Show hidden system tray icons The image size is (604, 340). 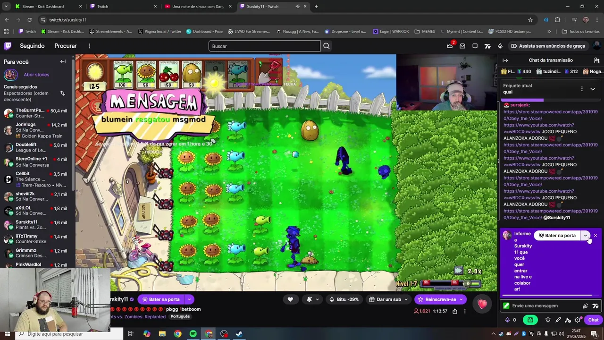(494, 334)
